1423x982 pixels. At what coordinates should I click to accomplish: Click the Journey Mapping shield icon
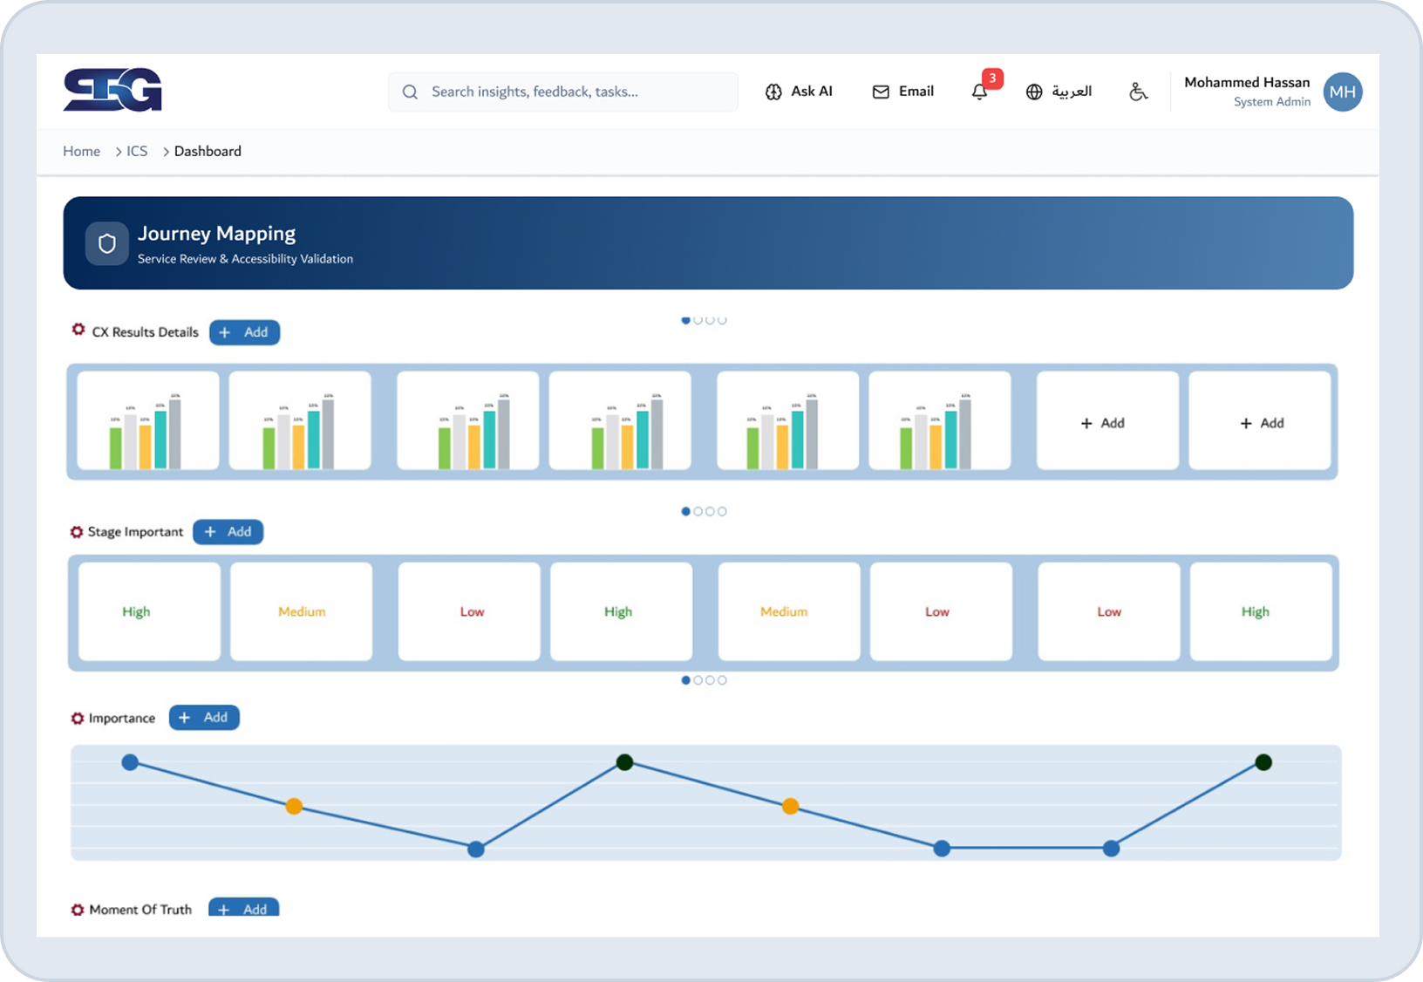106,243
